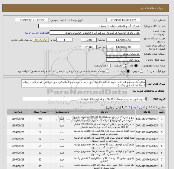Screen dimensions: 174x169
Task: Select the جزیی purchase type radio
Action: coord(141,71)
